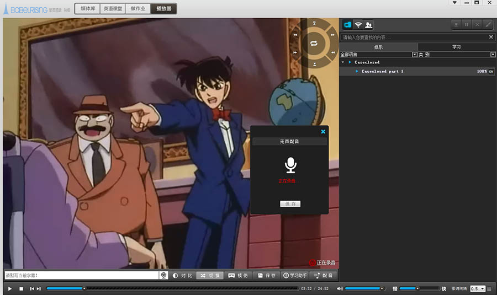
Task: Open the 微调间隔 0.5 dropdown
Action: coord(478,289)
